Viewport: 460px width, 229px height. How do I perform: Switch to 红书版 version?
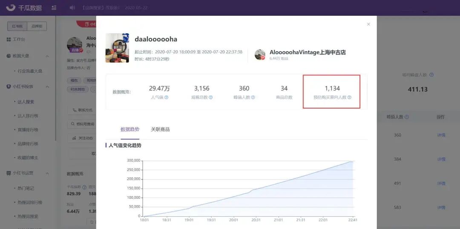click(17, 26)
